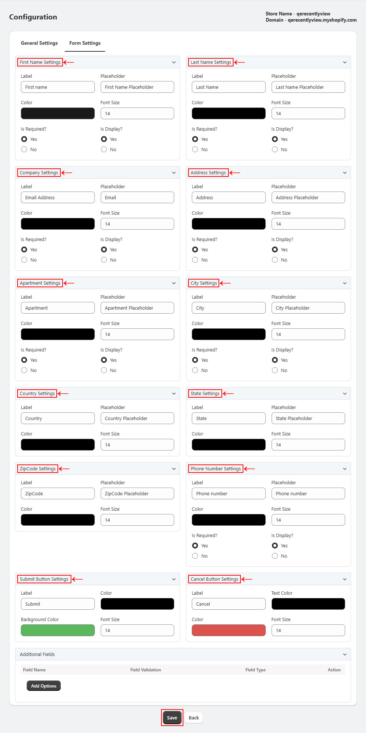Toggle the Address Settings chevron
Screen dimensions: 366x733
pyautogui.click(x=345, y=173)
